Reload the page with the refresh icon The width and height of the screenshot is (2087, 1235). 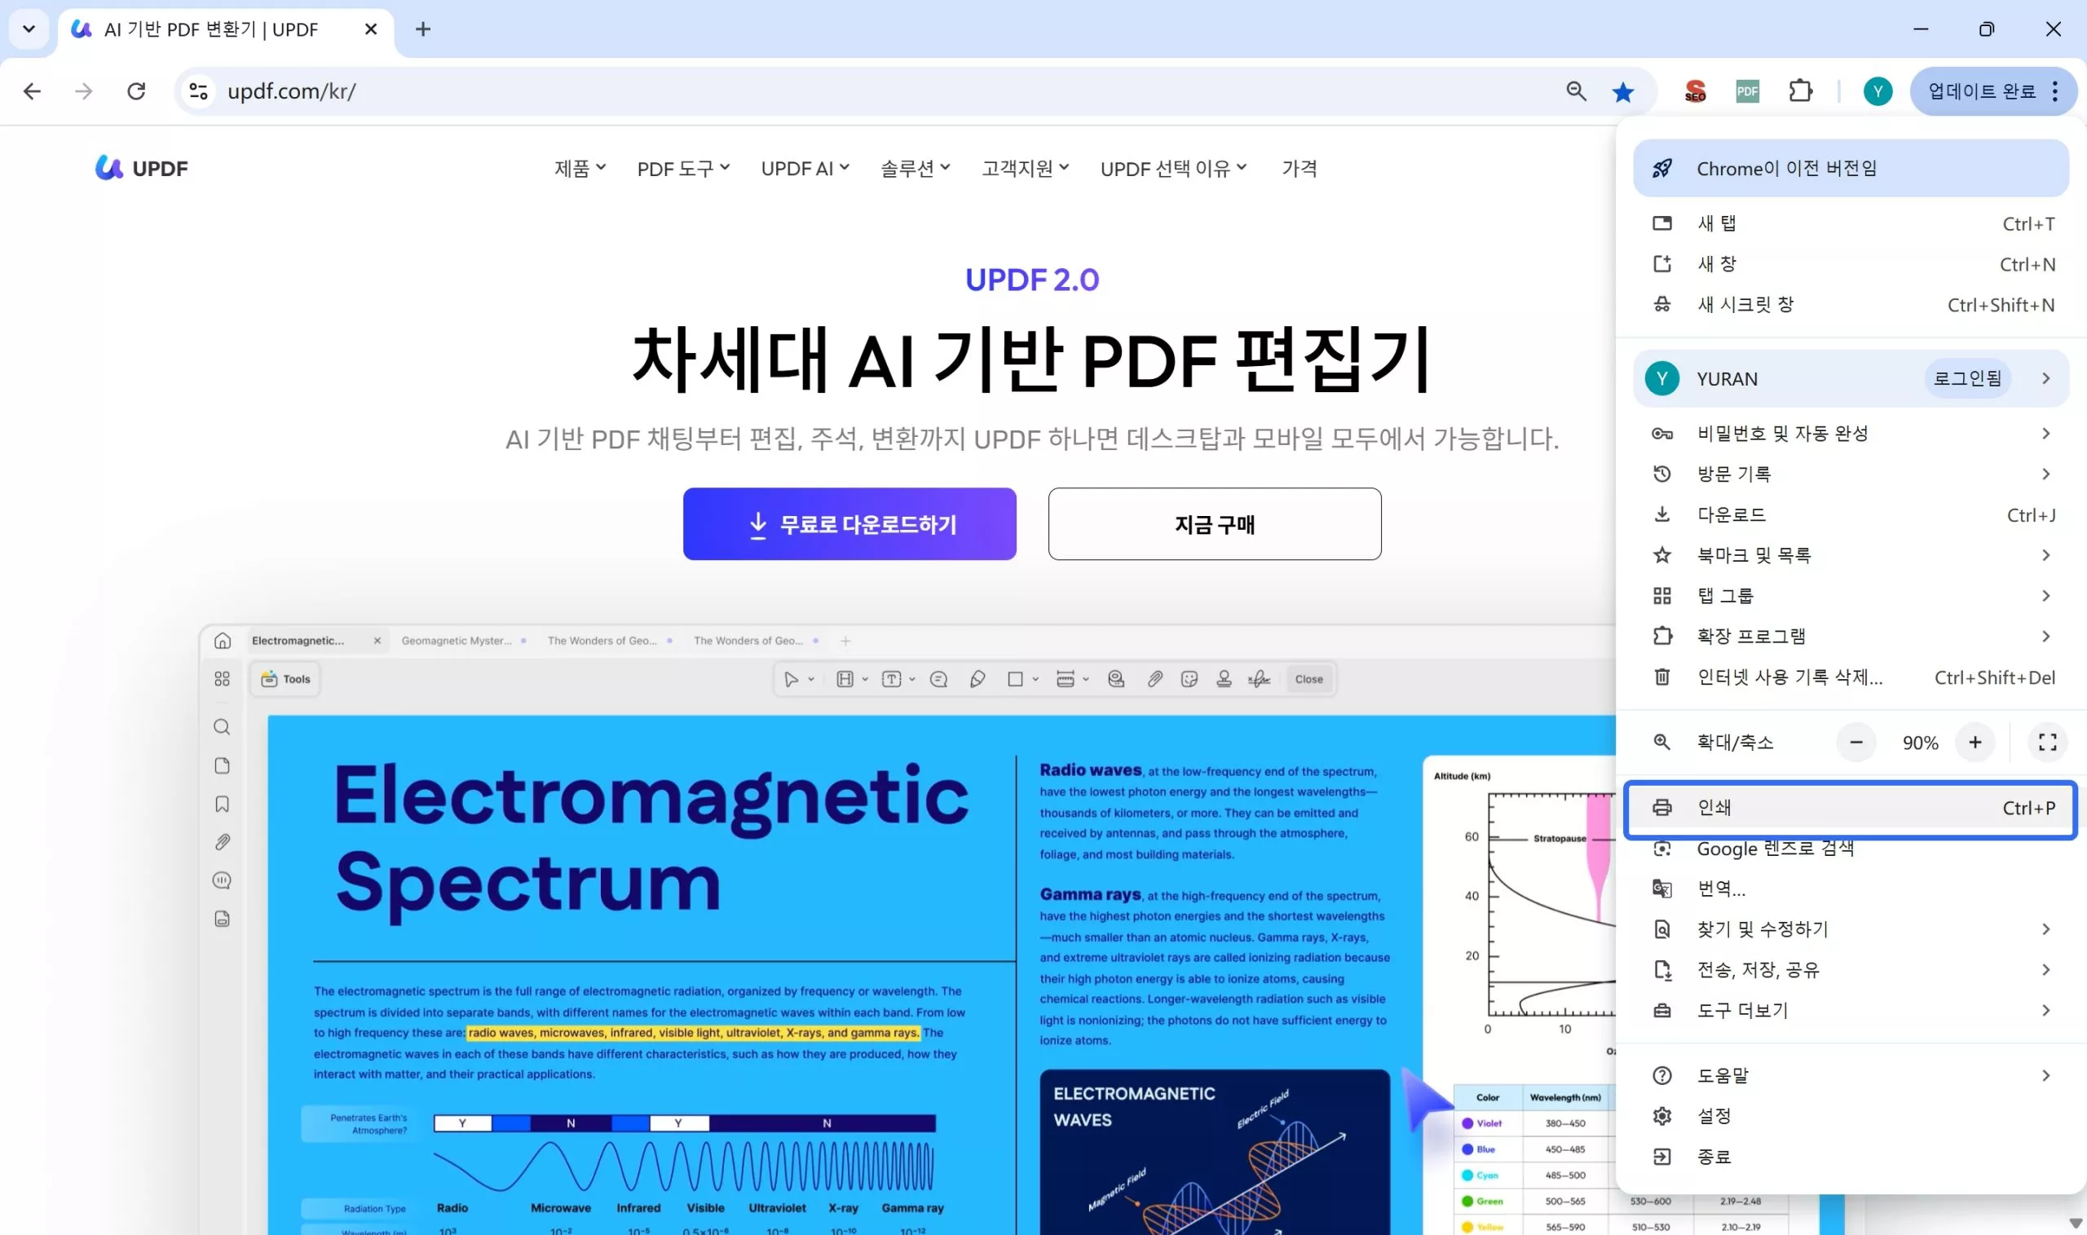click(136, 90)
